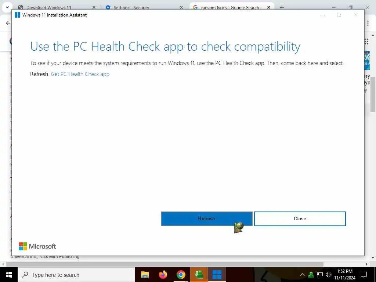Screen dimensions: 376x282
Task: Close the Download Windows 11 tab
Action: click(94, 7)
